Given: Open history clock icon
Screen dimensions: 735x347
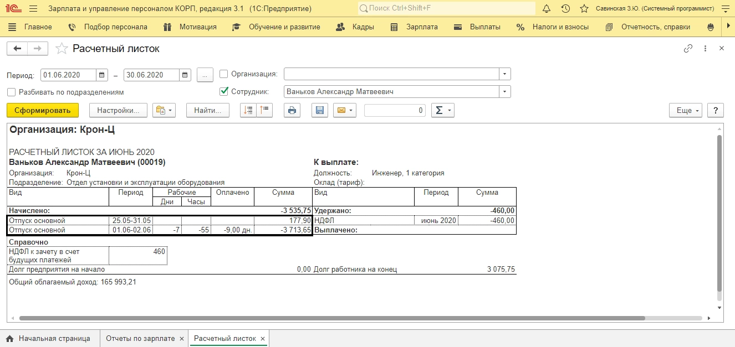Looking at the screenshot, I should click(x=565, y=9).
